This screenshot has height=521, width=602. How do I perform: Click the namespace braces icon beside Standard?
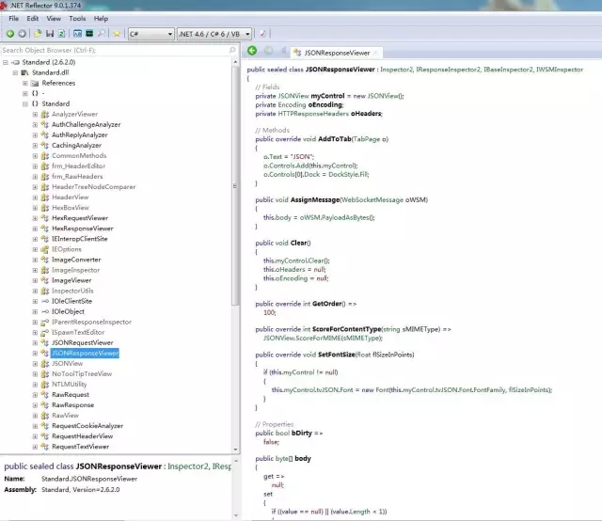click(x=35, y=103)
